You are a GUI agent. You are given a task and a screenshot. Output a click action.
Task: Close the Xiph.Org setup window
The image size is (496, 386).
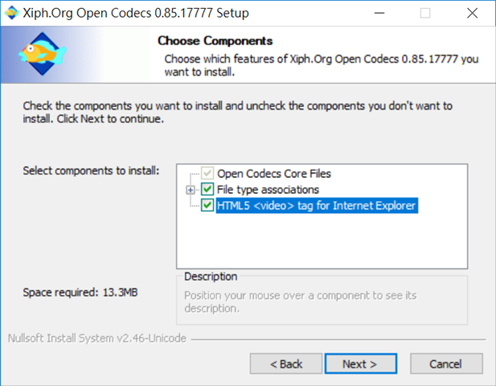coord(472,13)
